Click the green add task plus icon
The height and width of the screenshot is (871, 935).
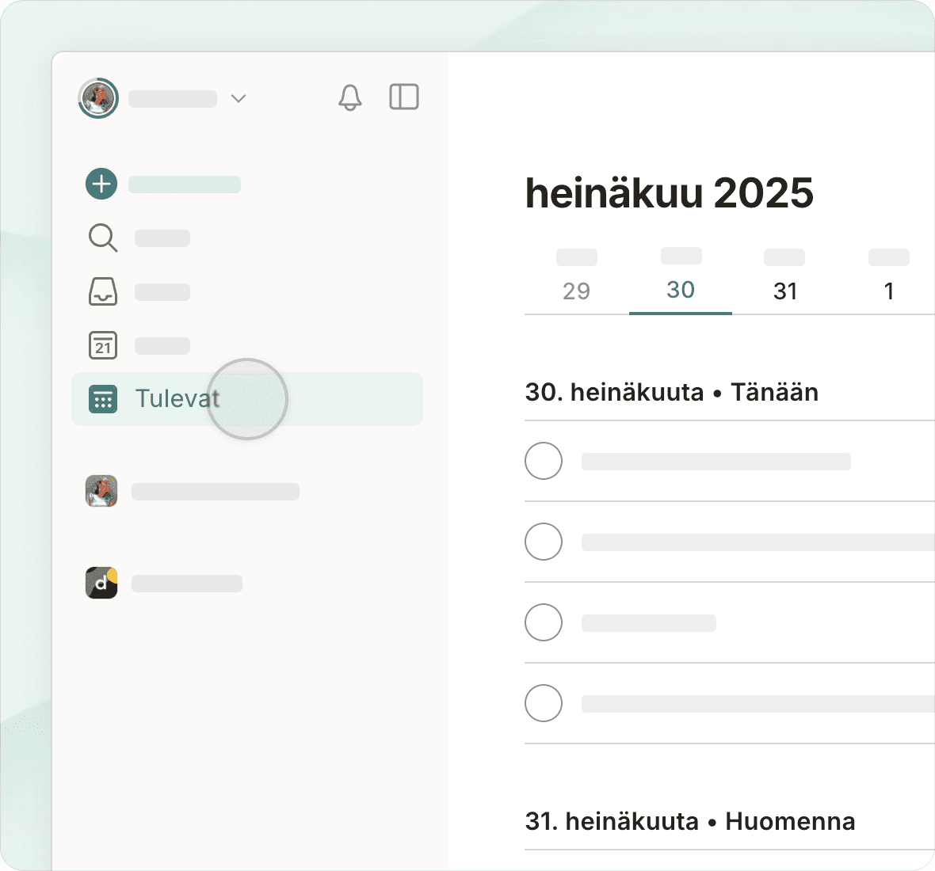[101, 184]
